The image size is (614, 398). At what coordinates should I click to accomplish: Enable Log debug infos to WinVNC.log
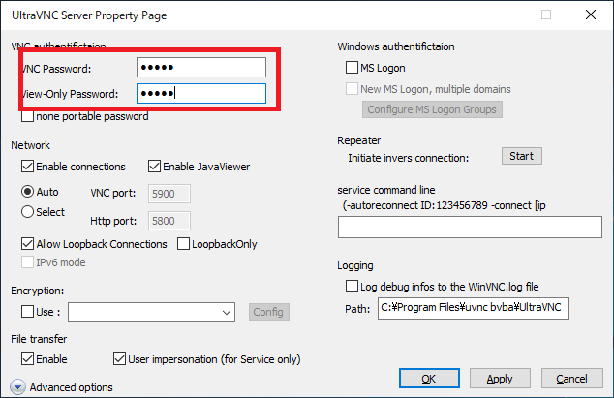click(352, 287)
